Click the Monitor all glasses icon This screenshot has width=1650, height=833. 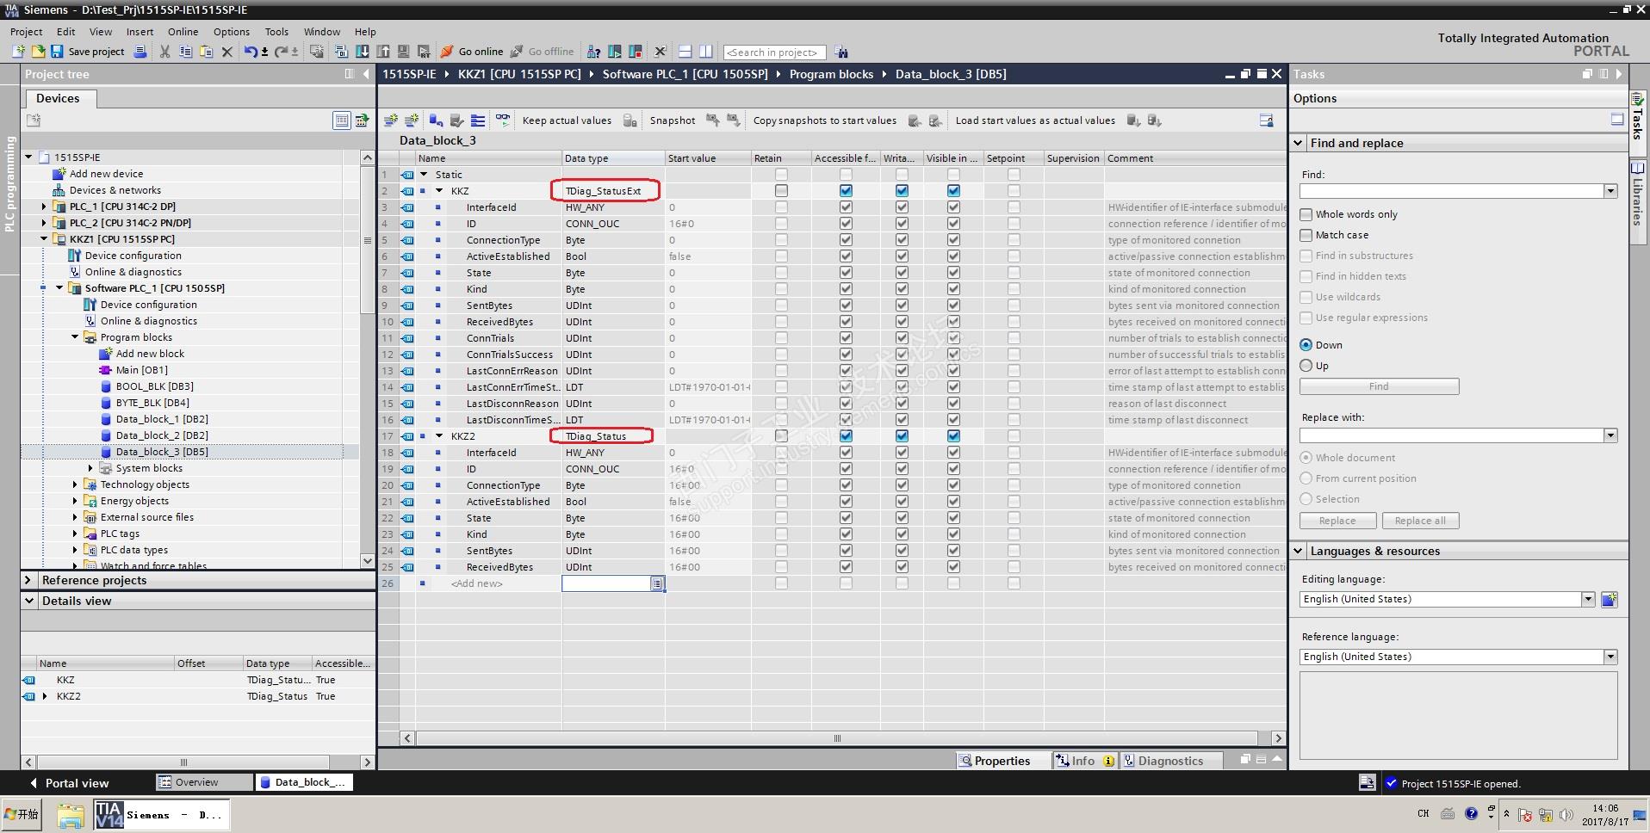(503, 120)
